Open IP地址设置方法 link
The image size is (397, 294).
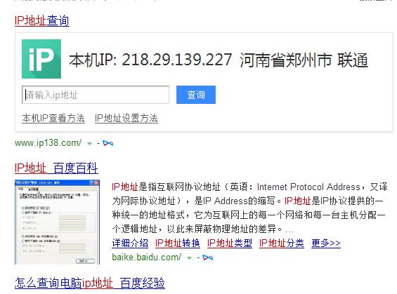[126, 118]
